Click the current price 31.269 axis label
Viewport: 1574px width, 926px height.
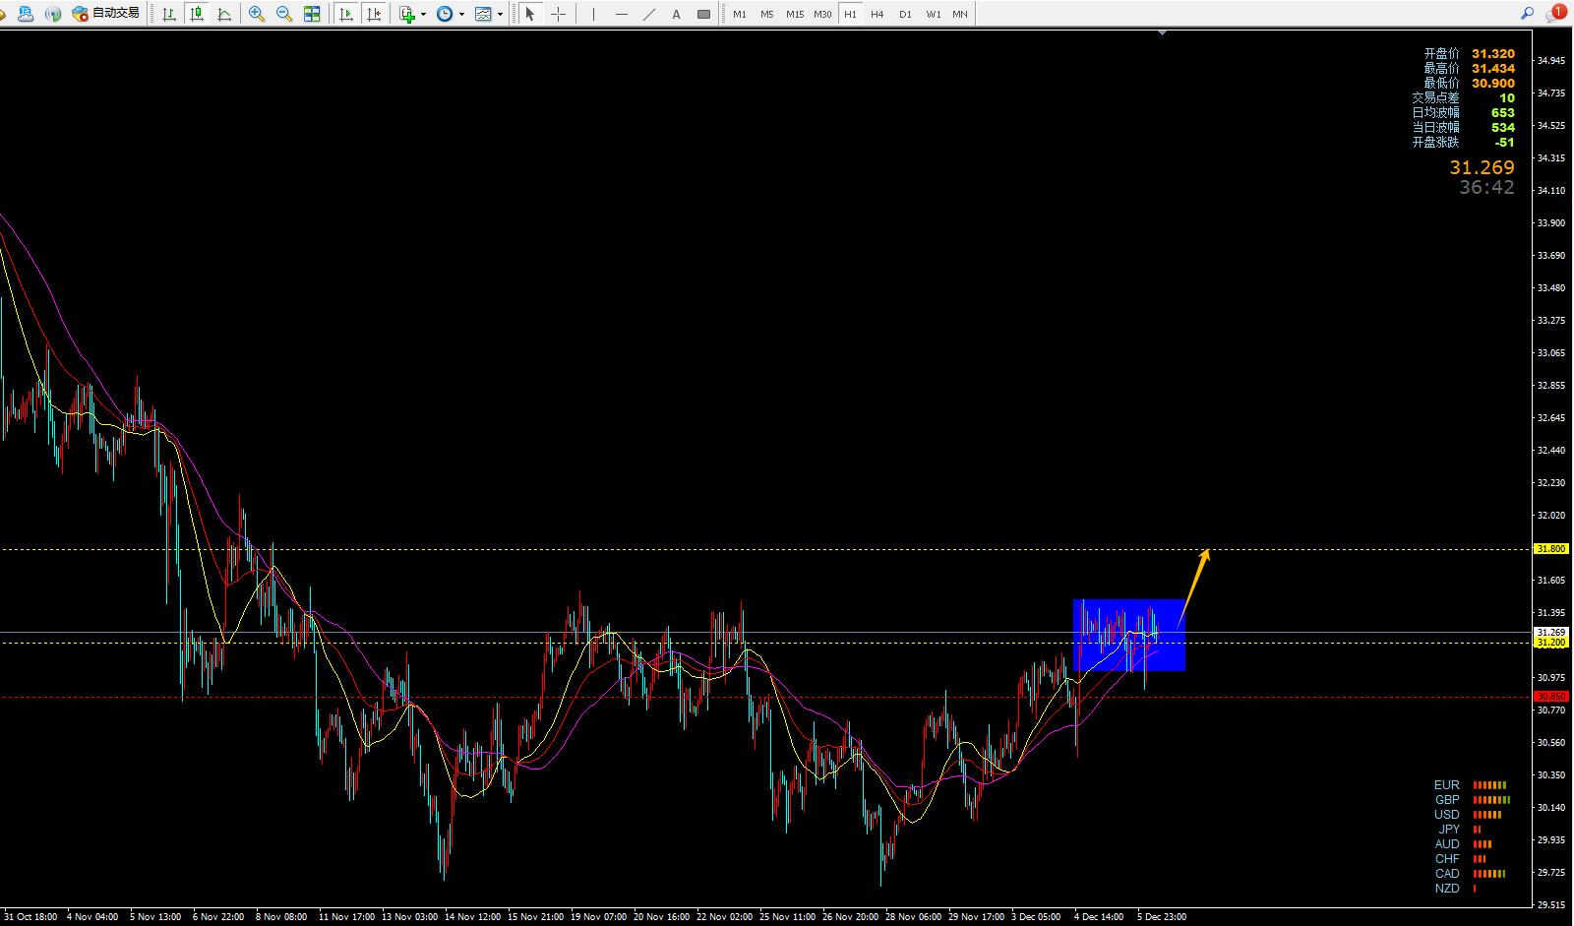(x=1551, y=632)
